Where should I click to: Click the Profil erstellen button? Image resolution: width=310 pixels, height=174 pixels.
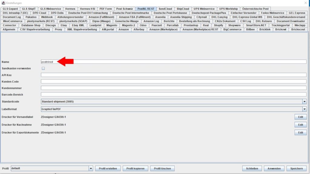[x=108, y=169]
